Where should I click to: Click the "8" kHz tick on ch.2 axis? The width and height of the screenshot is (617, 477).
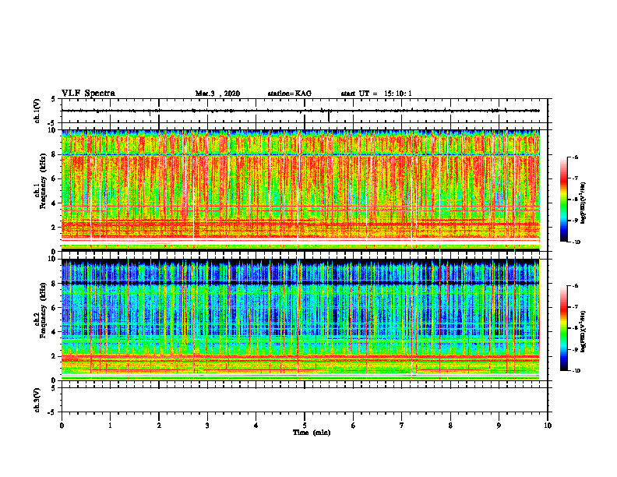point(55,284)
